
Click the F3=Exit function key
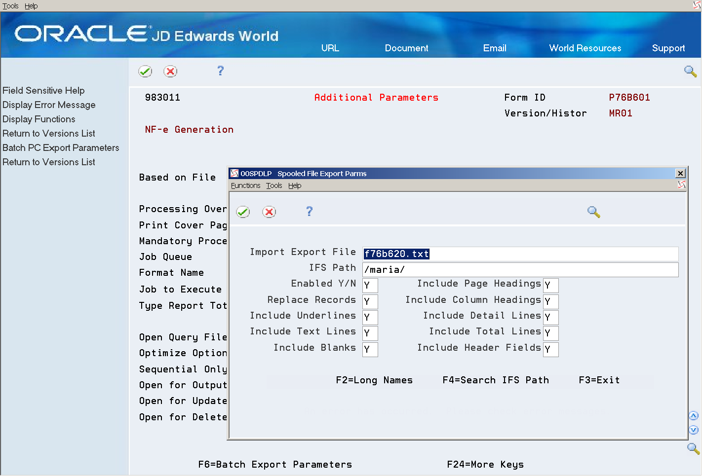click(x=599, y=380)
